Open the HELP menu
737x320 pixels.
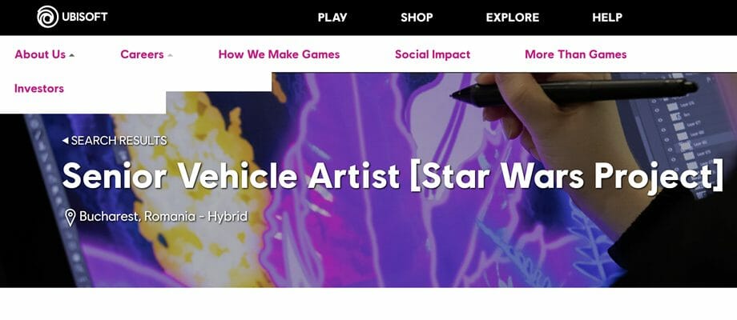click(607, 18)
